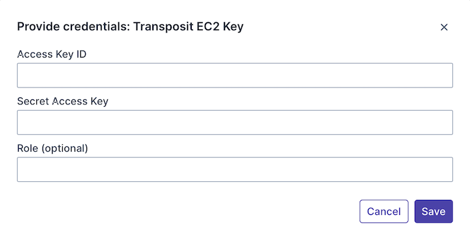Activate the middle text field for secret key
The image size is (470, 250).
pos(234,122)
